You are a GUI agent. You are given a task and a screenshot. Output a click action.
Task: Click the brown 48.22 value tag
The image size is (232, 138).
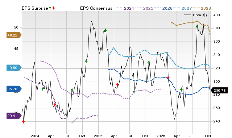14,35
